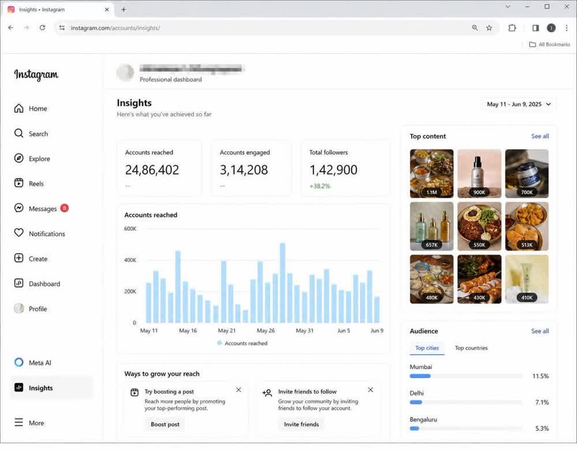Open the 430K skewers thumbnail
The height and width of the screenshot is (451, 577).
click(479, 279)
